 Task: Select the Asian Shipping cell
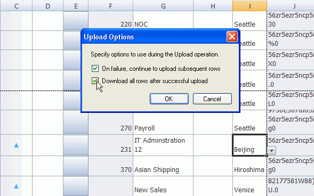163,166
